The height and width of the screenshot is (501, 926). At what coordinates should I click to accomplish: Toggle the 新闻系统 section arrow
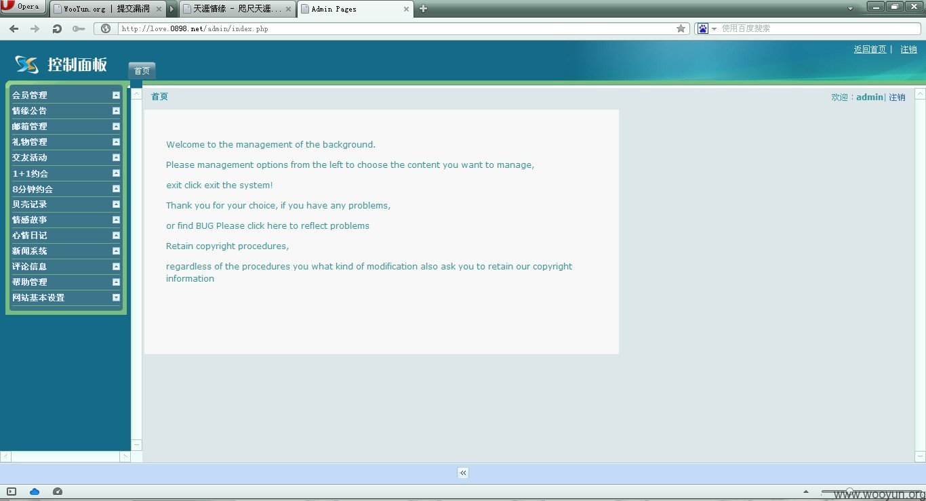pos(116,251)
